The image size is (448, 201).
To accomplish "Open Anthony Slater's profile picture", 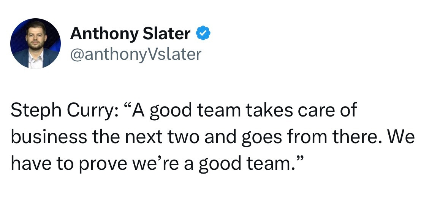I will point(35,43).
